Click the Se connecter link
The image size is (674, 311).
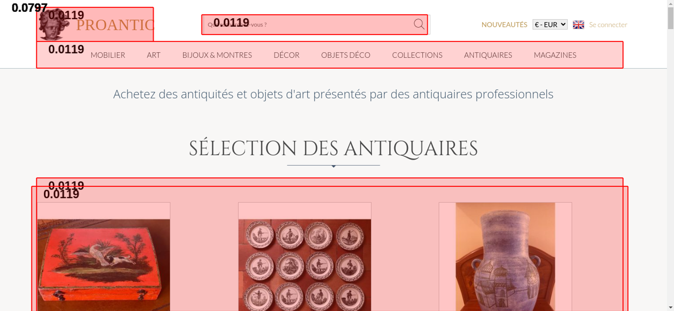point(608,25)
